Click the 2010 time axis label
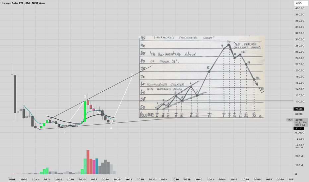 (x=24, y=179)
